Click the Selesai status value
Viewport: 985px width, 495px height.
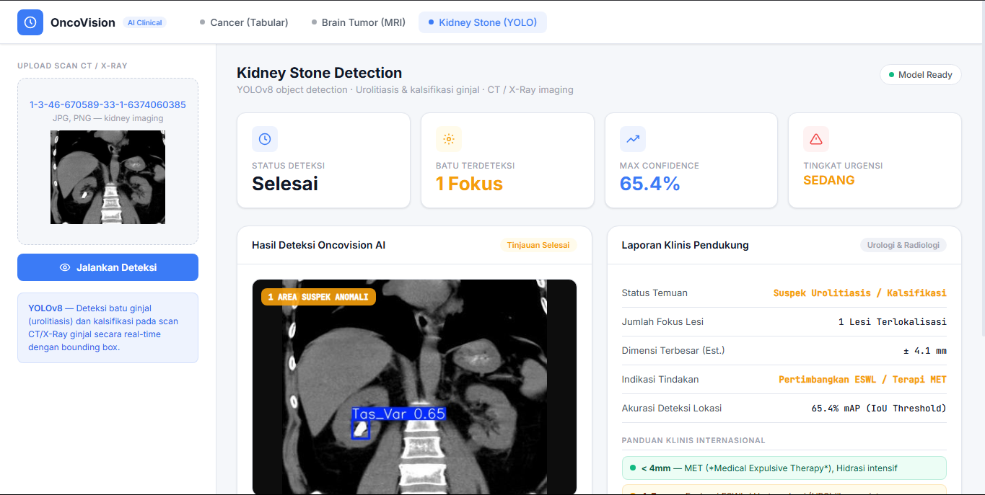pos(285,184)
